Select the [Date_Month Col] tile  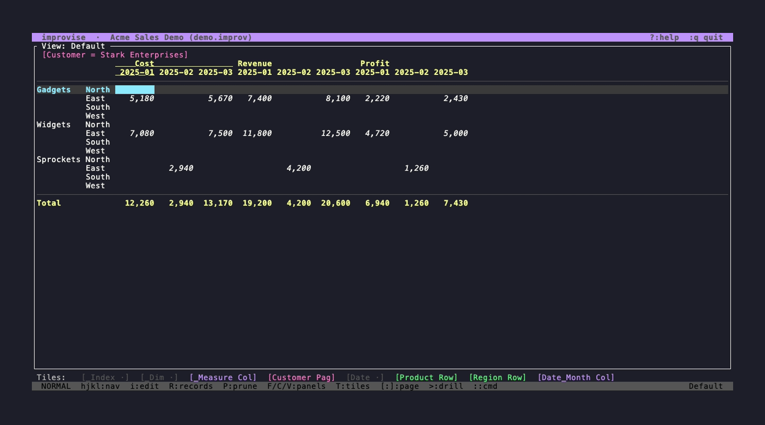pos(576,378)
